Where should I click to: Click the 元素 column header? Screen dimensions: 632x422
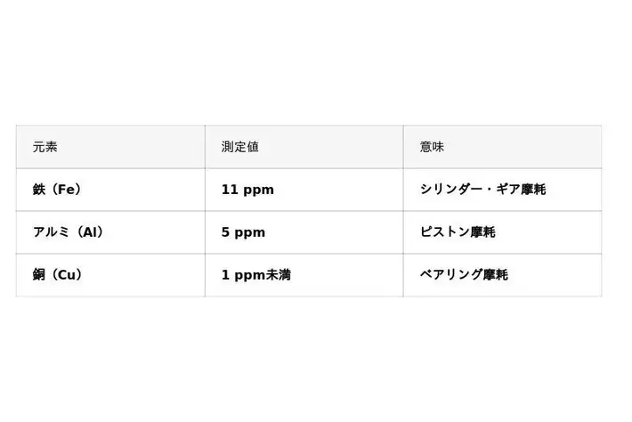coord(45,147)
